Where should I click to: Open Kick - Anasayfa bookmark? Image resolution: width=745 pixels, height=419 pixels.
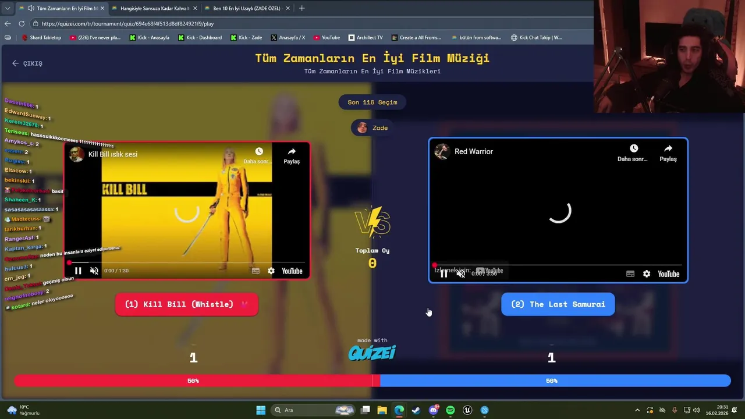pos(150,37)
